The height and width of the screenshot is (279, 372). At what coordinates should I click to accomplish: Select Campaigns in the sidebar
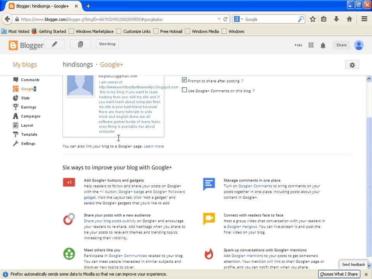[31, 116]
